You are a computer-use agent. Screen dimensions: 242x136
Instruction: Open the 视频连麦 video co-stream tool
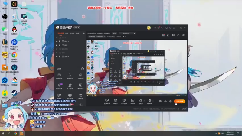click(59, 86)
